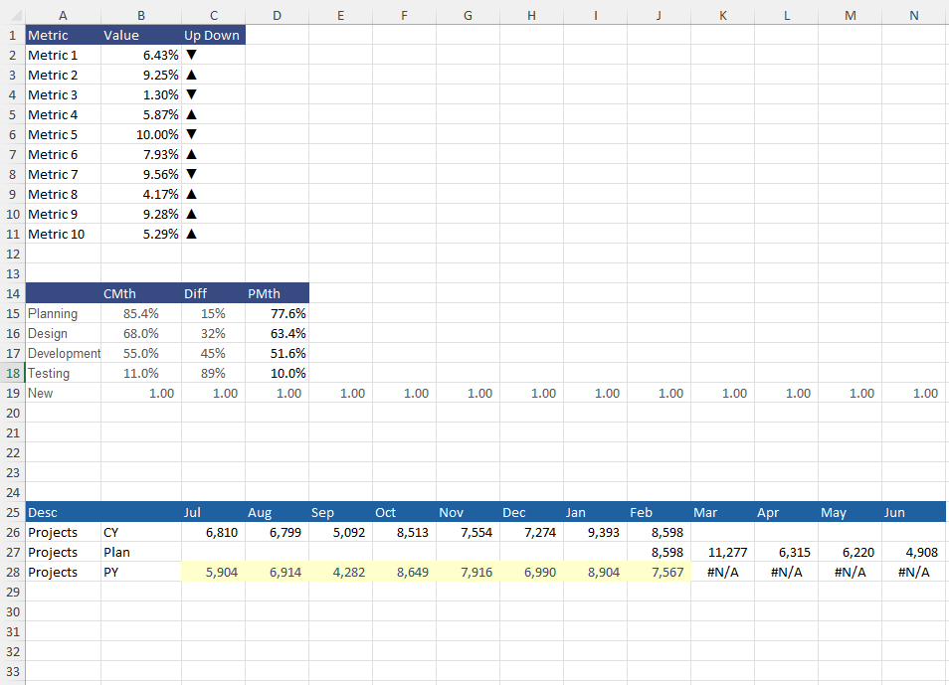Click the down triangle beside Metric 7
The image size is (949, 685).
190,174
